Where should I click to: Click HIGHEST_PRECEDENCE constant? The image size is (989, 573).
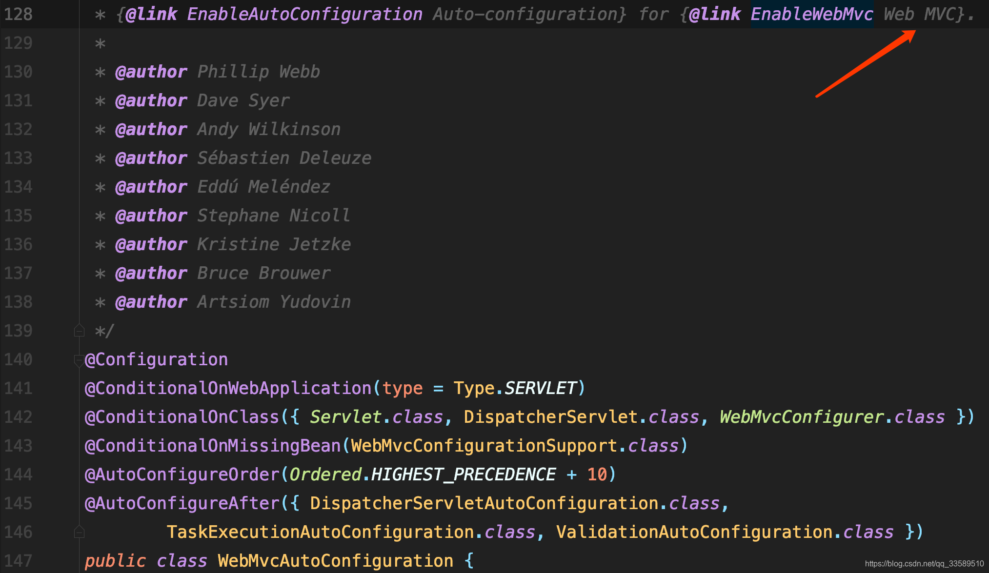coord(463,475)
